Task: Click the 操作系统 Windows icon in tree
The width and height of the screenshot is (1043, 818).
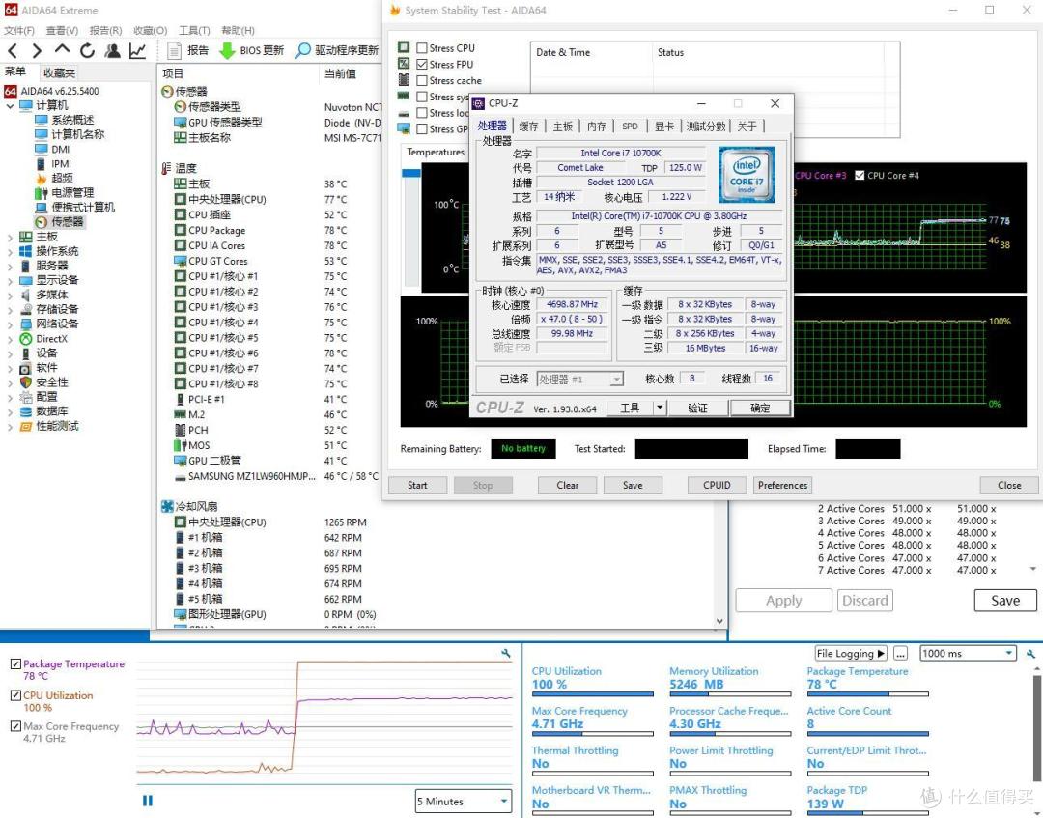Action: click(26, 251)
